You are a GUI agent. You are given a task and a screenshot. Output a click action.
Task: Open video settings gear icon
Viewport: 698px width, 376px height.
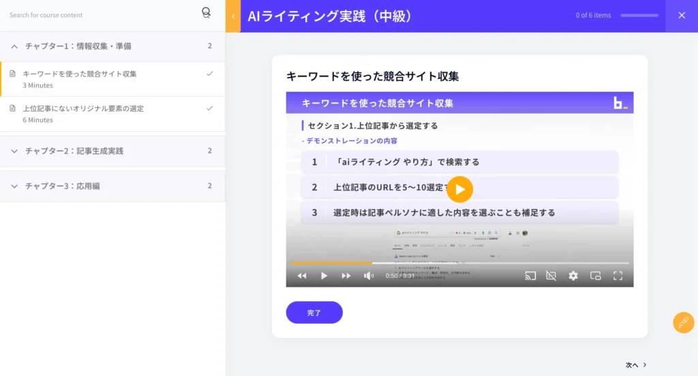(x=573, y=276)
